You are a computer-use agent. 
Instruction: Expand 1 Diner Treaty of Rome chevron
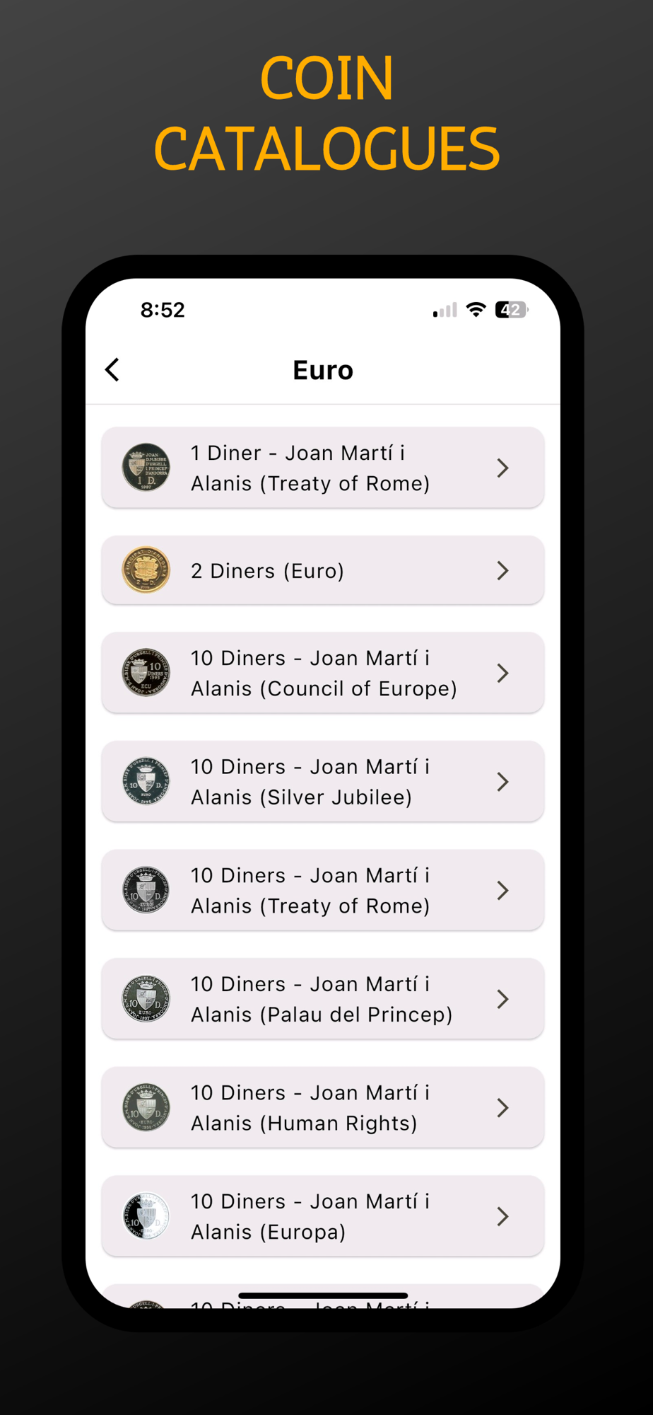(502, 468)
